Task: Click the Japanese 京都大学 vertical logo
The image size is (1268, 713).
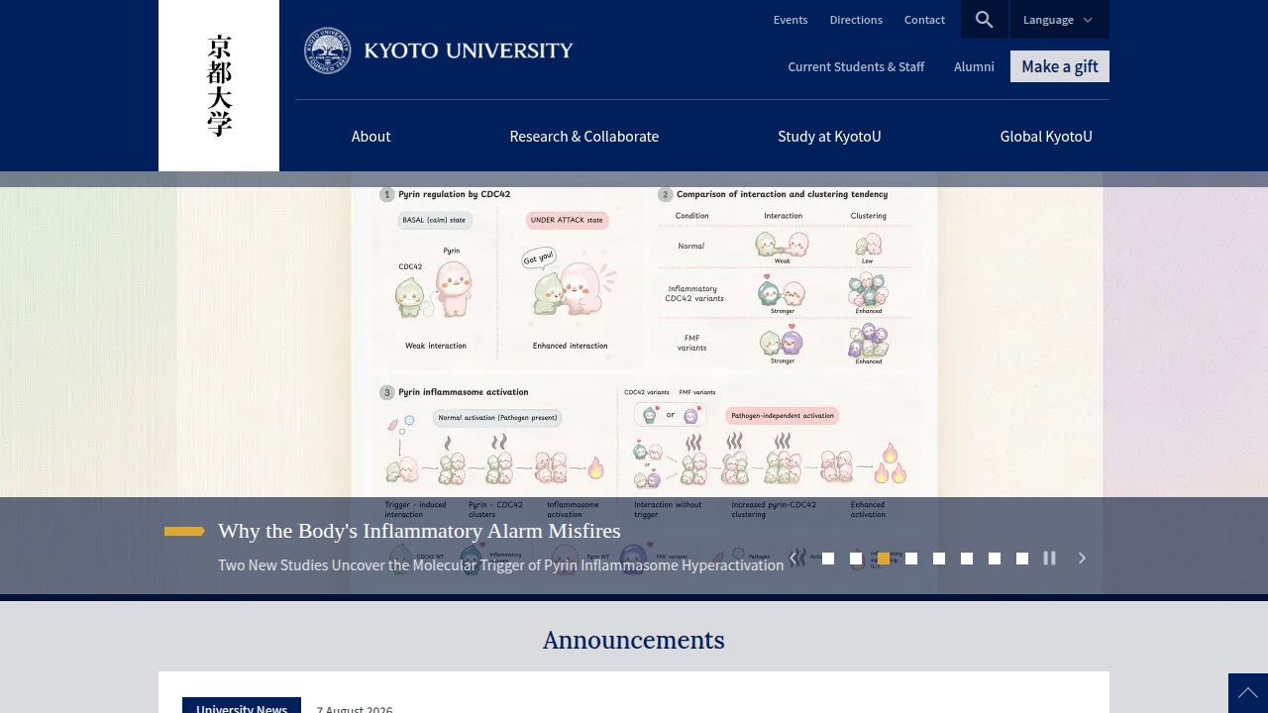Action: (219, 85)
